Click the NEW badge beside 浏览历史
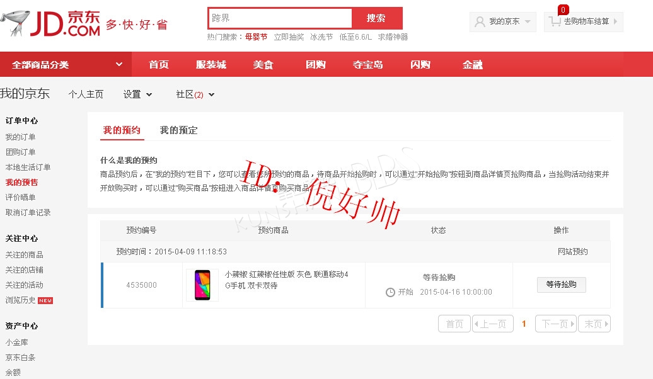653x379 pixels. tap(45, 300)
